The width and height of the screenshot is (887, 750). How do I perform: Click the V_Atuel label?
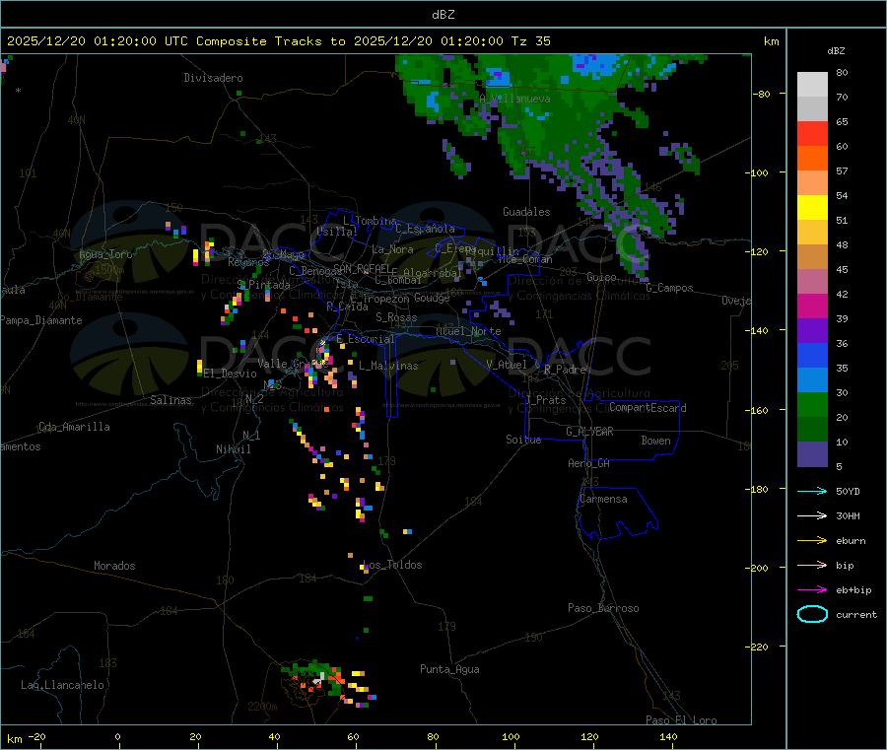[x=507, y=365]
